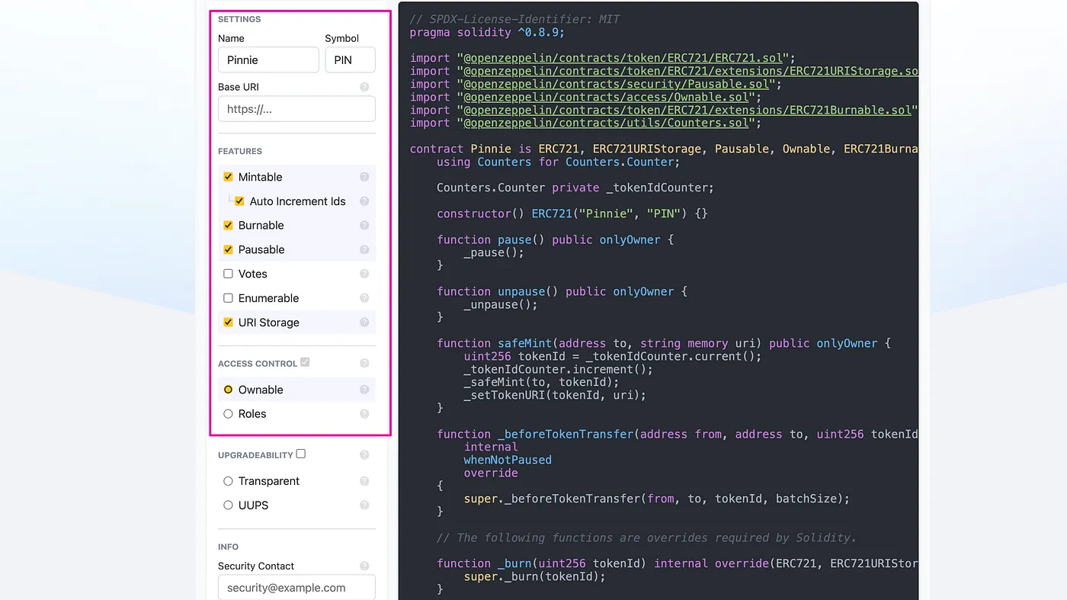
Task: Click the 'pragma solidity ^0.8.9;' code line
Action: pyautogui.click(x=487, y=32)
